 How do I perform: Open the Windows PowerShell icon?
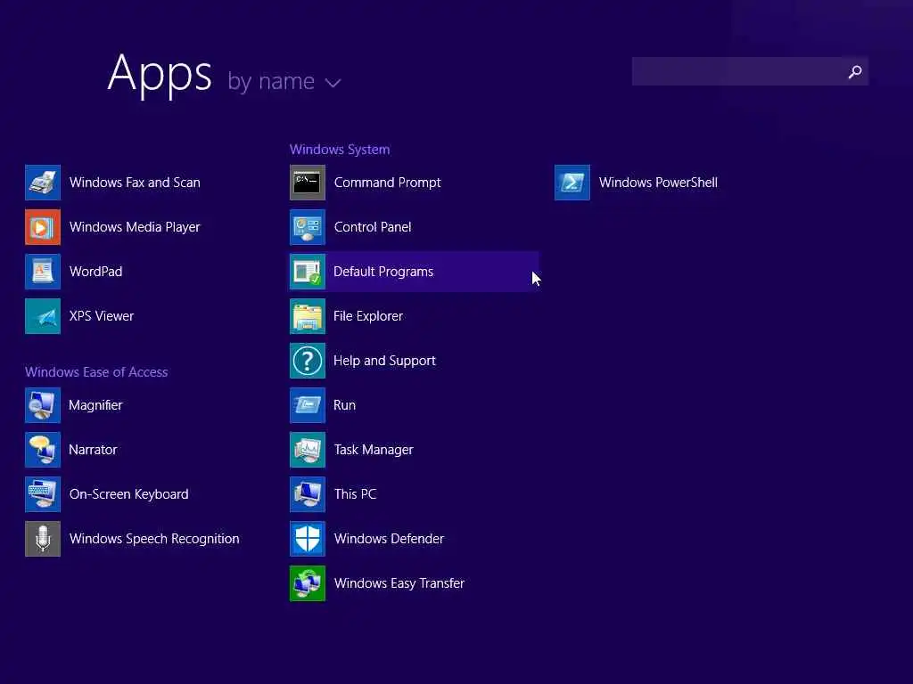click(x=572, y=183)
